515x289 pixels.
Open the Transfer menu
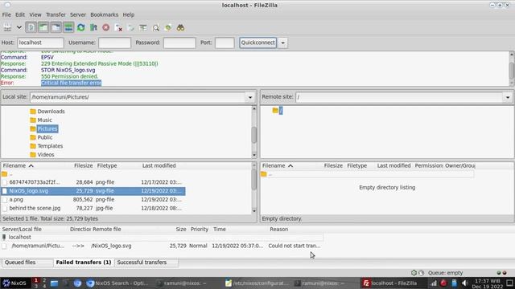(56, 14)
